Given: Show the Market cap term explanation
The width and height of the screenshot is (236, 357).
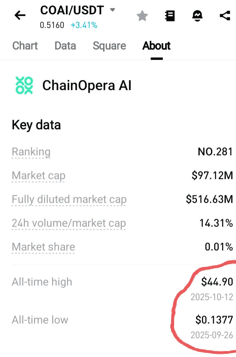Looking at the screenshot, I should (38, 176).
